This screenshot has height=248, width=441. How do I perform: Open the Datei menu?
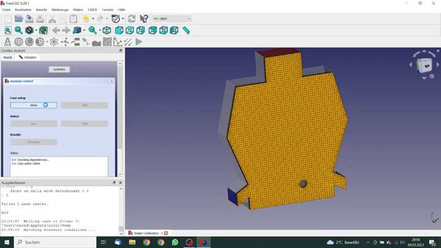tap(6, 10)
